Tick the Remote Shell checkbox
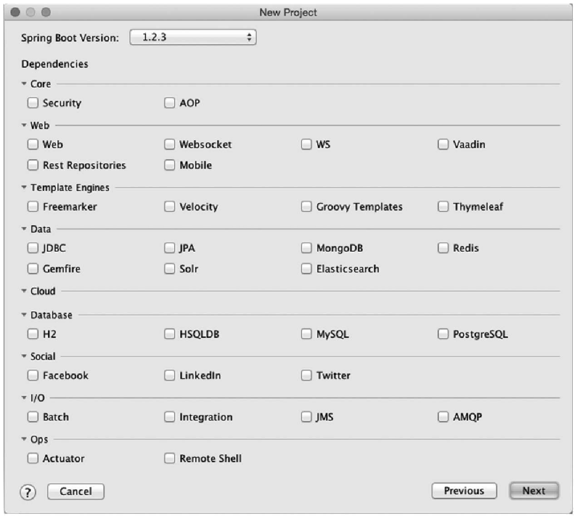 [170, 458]
